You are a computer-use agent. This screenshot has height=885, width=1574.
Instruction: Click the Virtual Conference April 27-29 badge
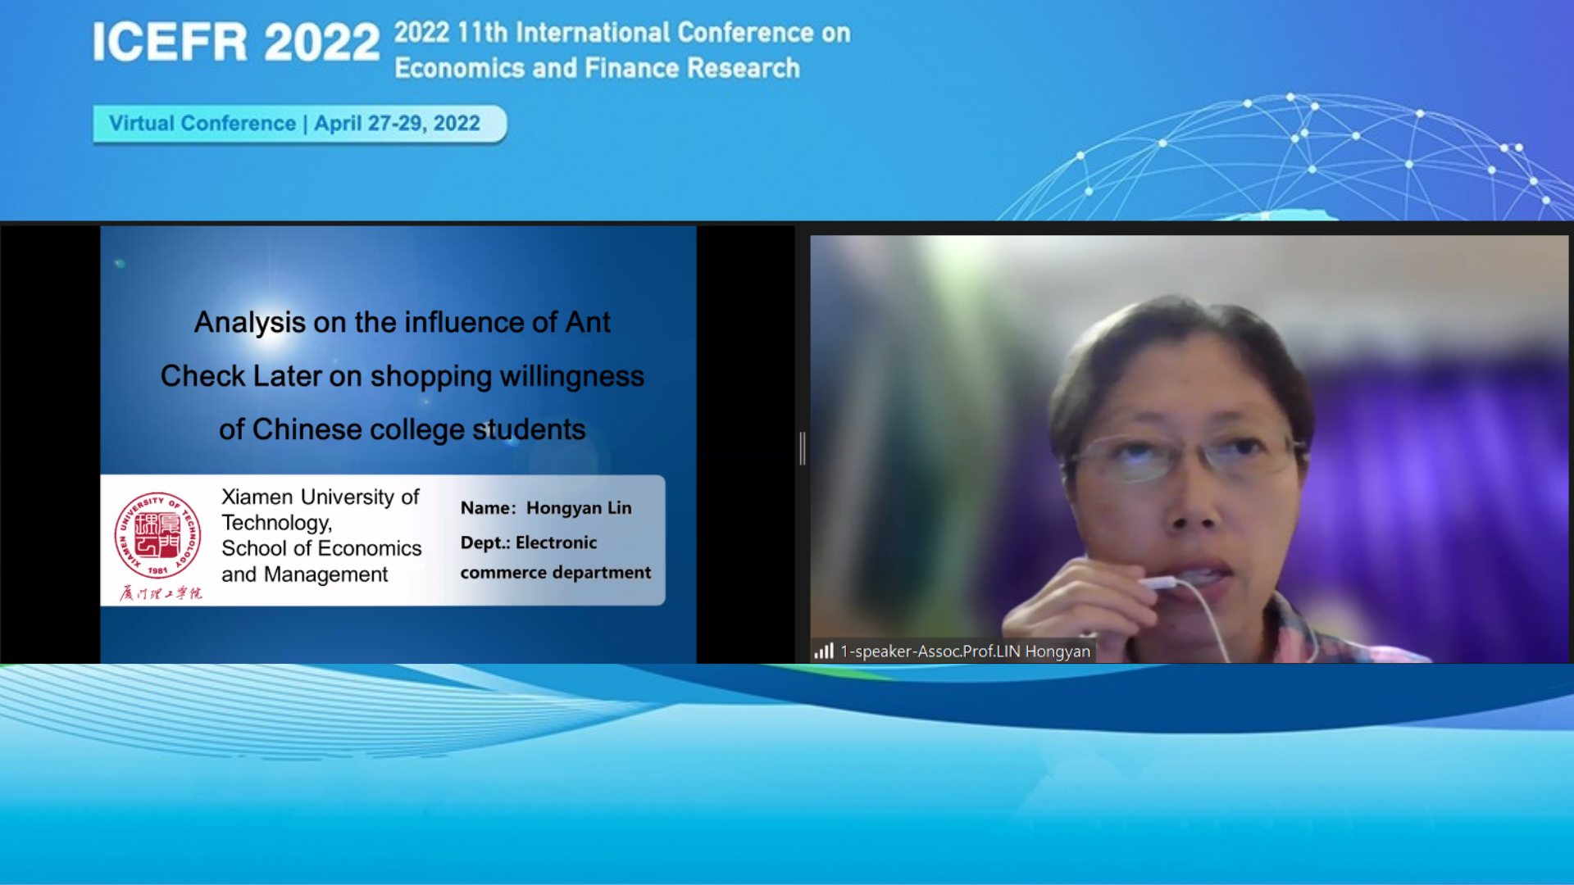pyautogui.click(x=299, y=124)
